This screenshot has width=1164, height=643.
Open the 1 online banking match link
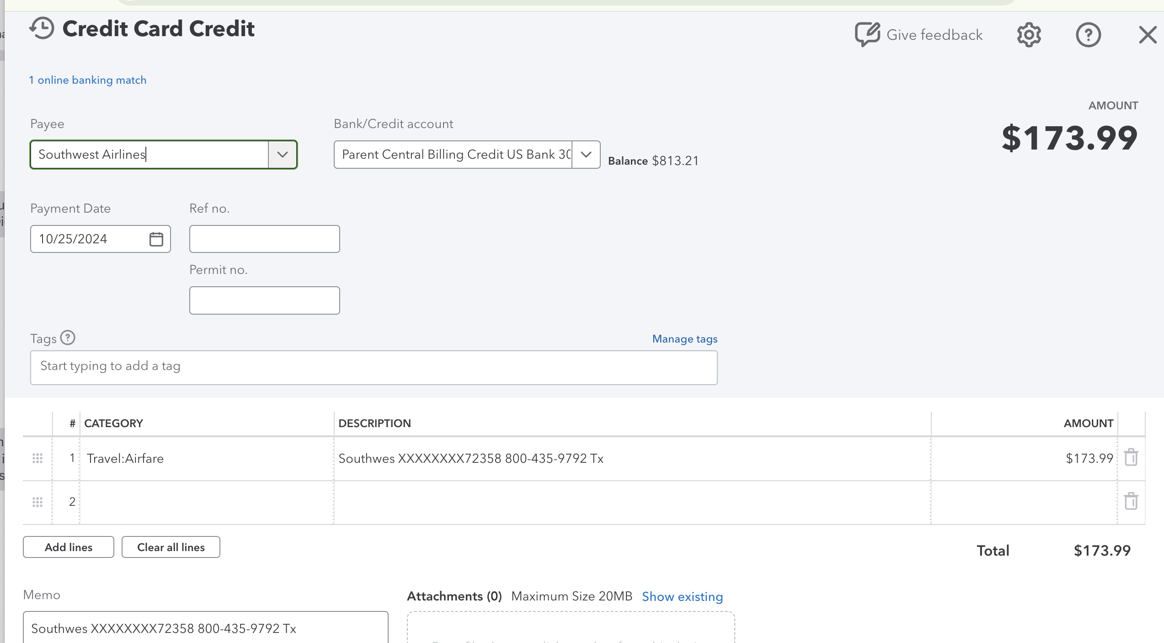point(88,80)
